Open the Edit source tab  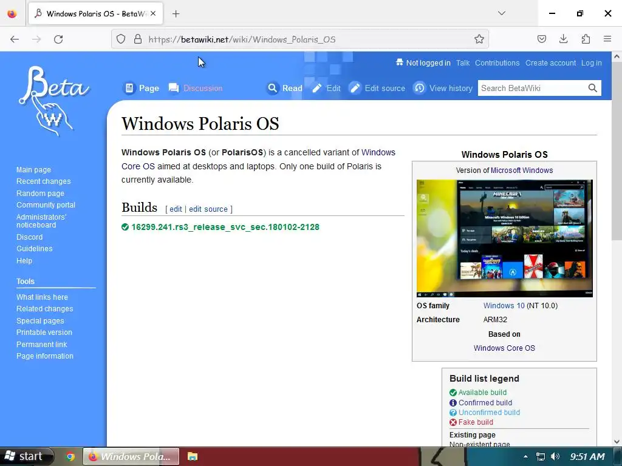coord(377,88)
